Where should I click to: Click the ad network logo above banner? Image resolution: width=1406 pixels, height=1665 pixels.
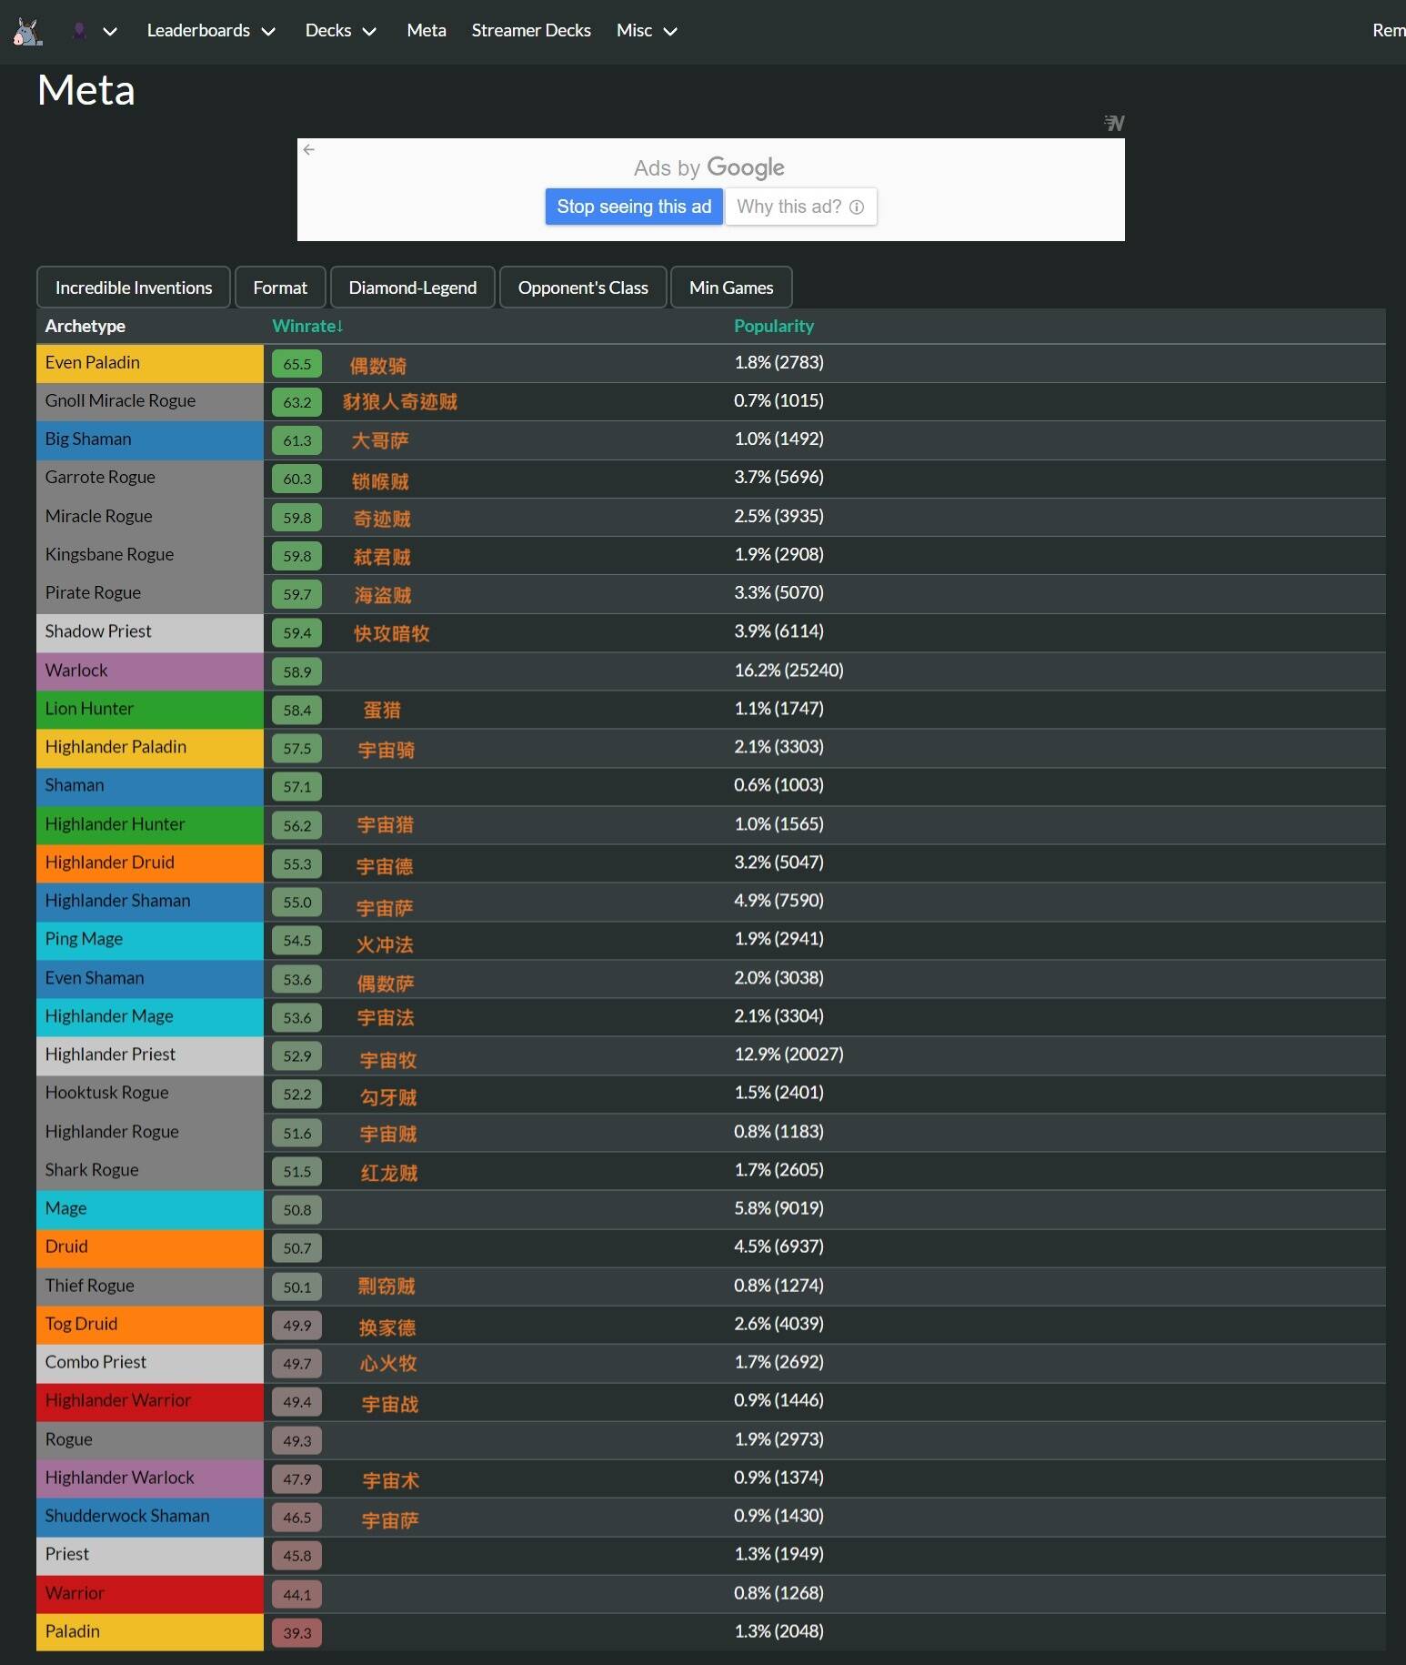[1114, 122]
